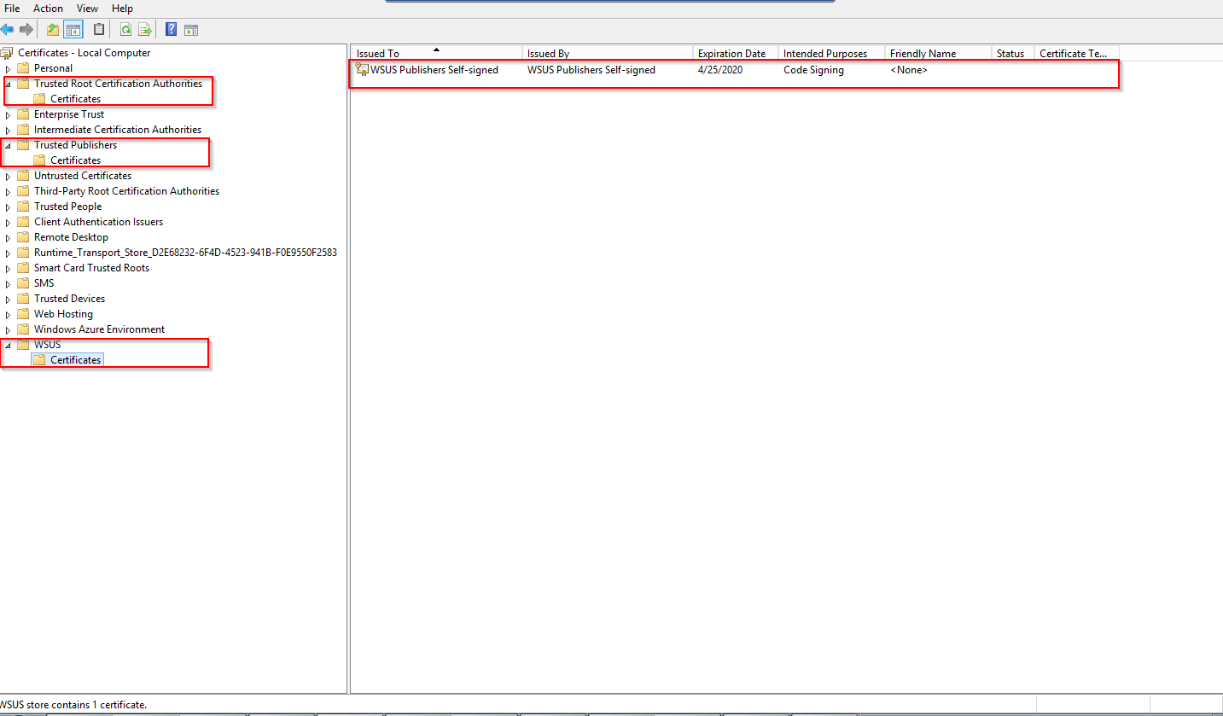Click the Forward arrow in the toolbar
The image size is (1223, 716).
click(x=26, y=30)
